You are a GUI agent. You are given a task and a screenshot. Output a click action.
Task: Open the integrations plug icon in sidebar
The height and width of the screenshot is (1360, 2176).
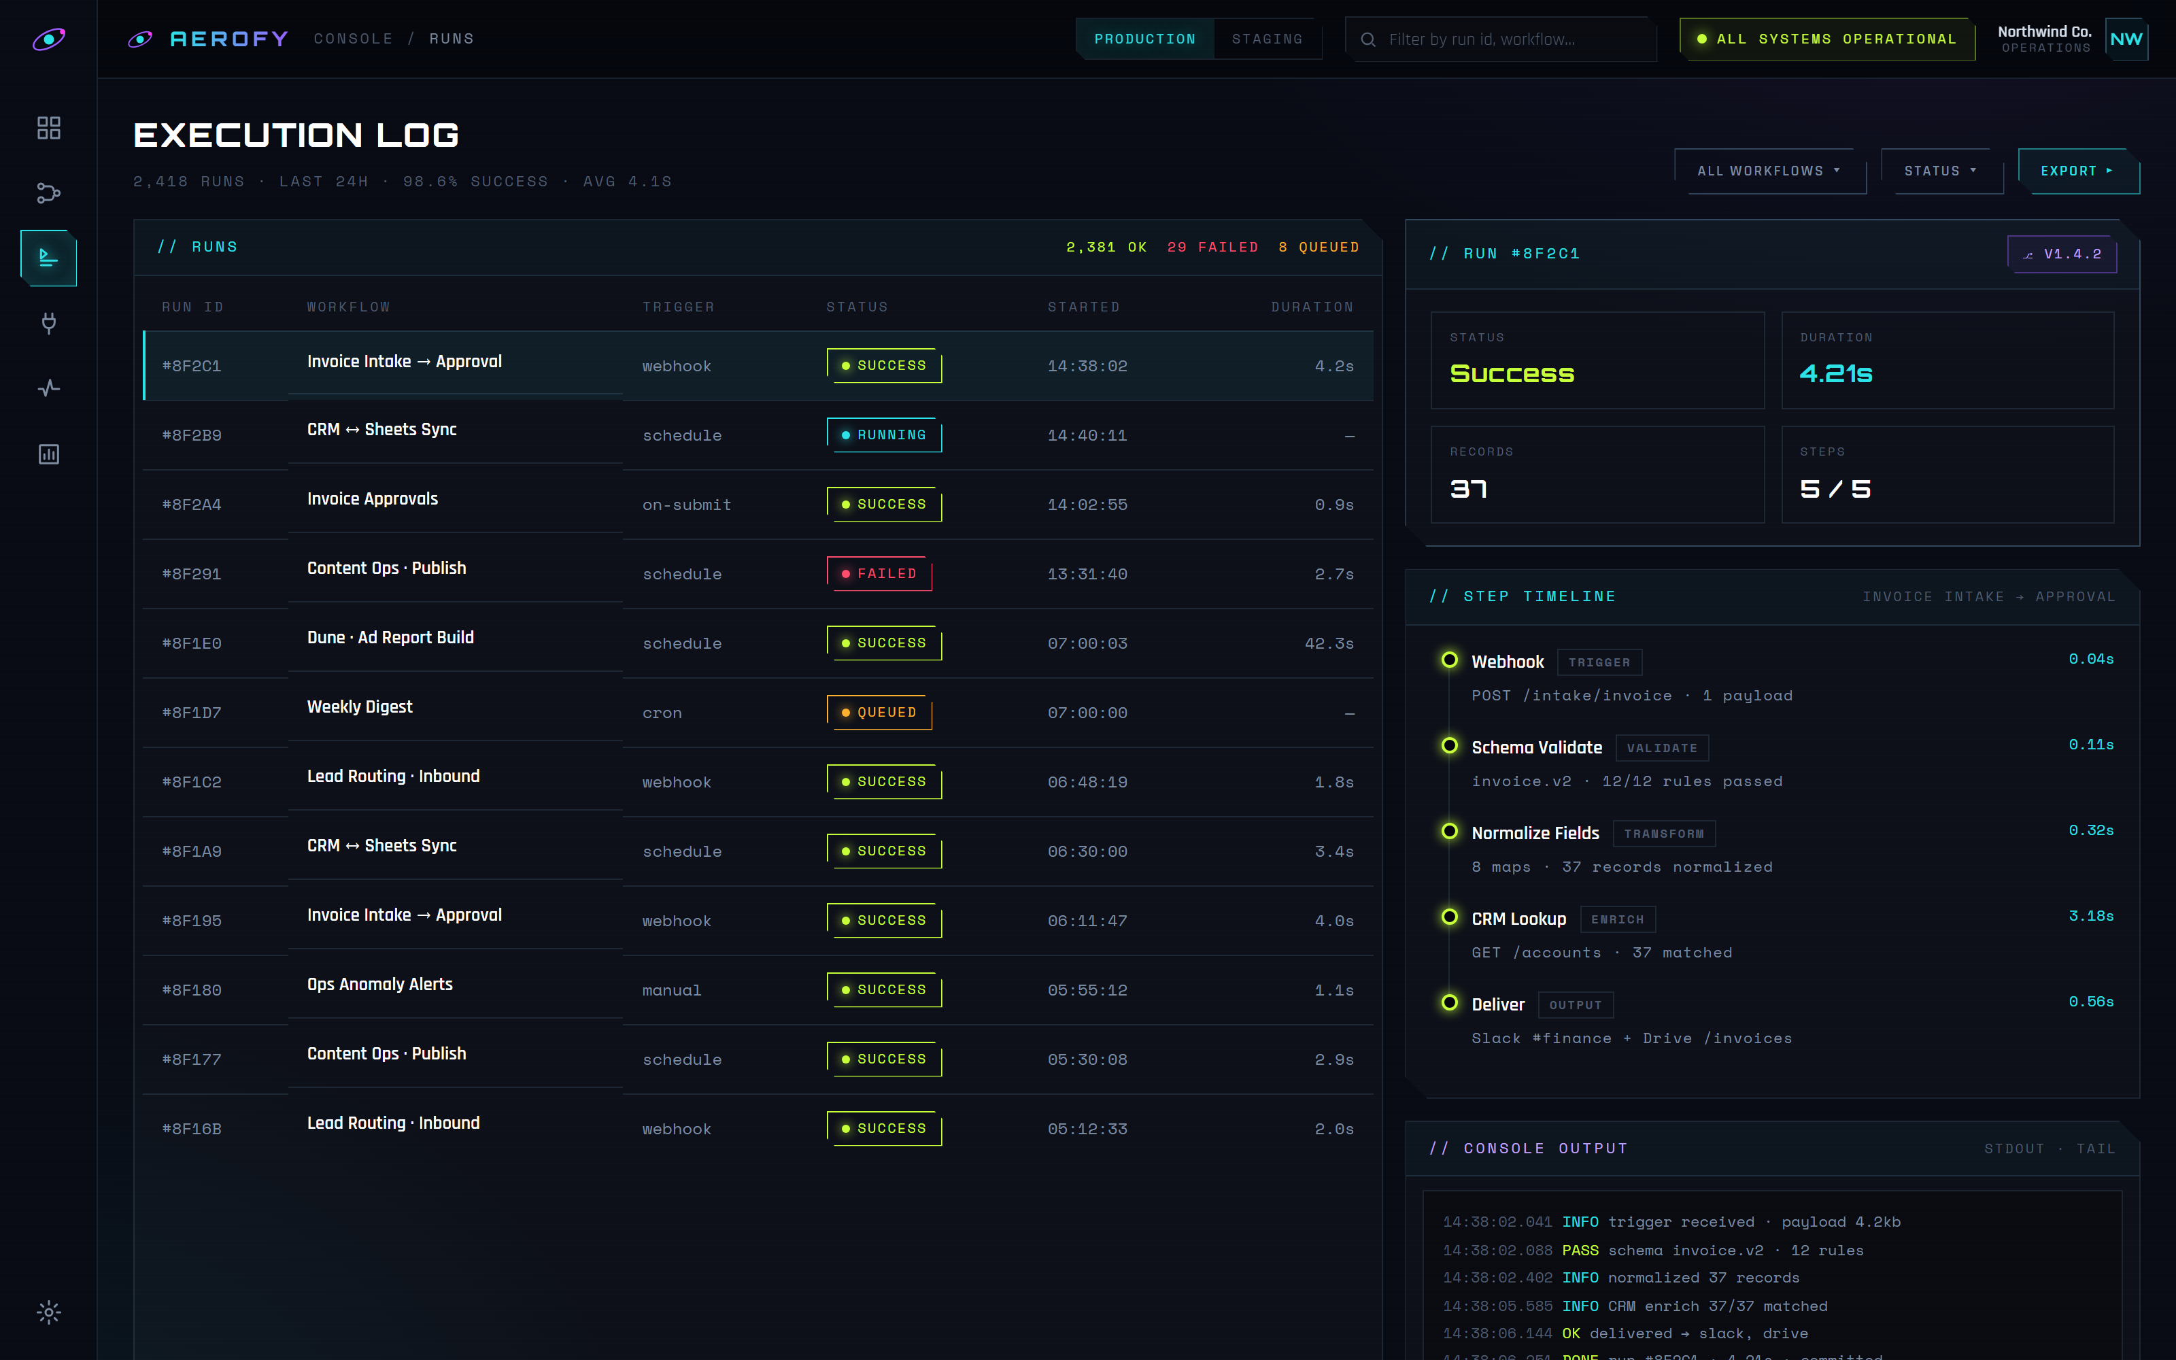point(48,323)
